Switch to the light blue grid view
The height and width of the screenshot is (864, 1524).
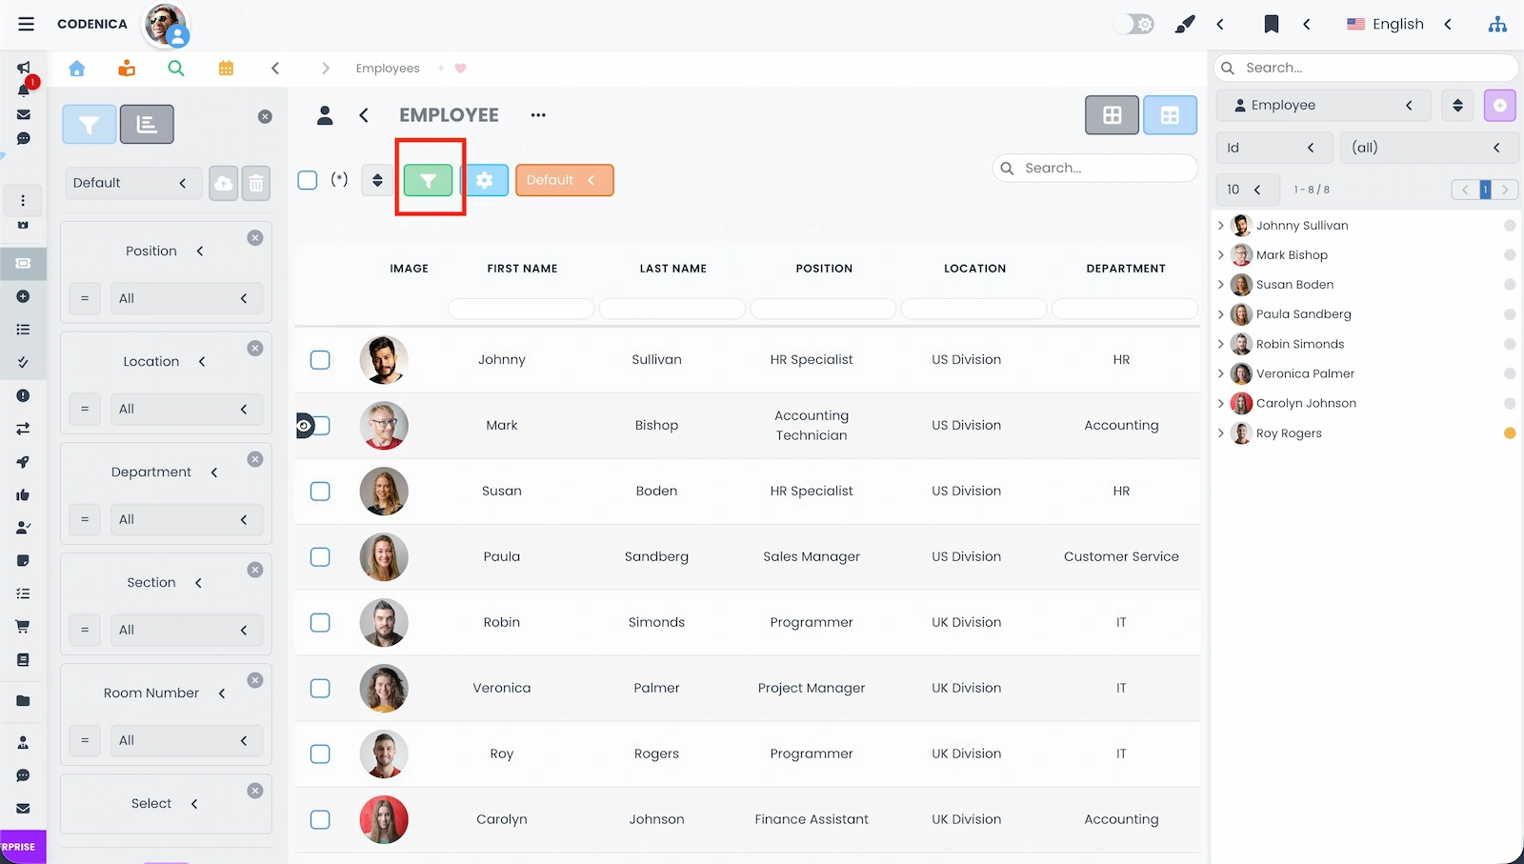(1170, 114)
